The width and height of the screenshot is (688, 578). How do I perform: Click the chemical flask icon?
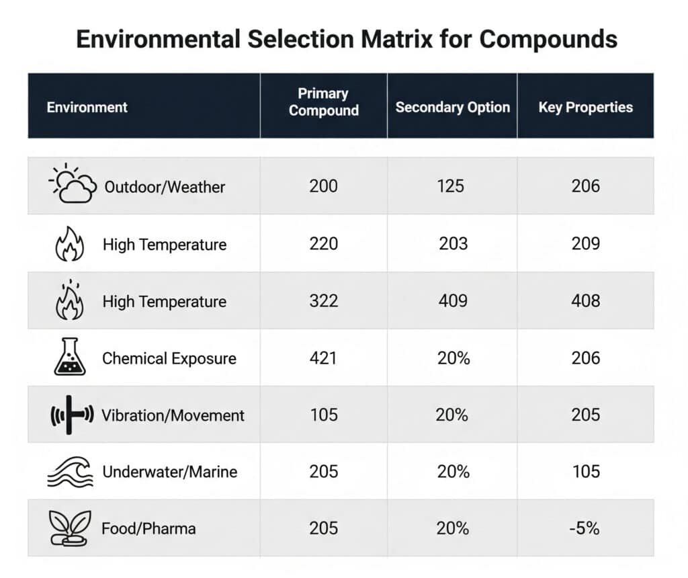click(x=69, y=357)
